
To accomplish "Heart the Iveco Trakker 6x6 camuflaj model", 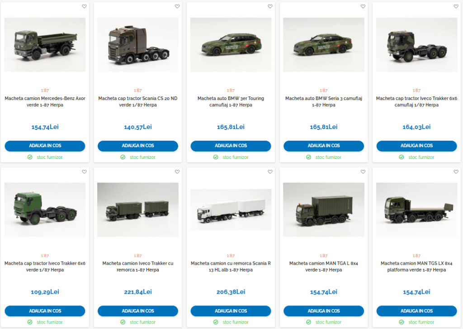I will (x=456, y=6).
